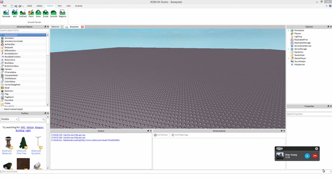Viewport: 332px width, 179px height.
Task: Switch to the MODEL ribbon tab
Action: pos(39,6)
